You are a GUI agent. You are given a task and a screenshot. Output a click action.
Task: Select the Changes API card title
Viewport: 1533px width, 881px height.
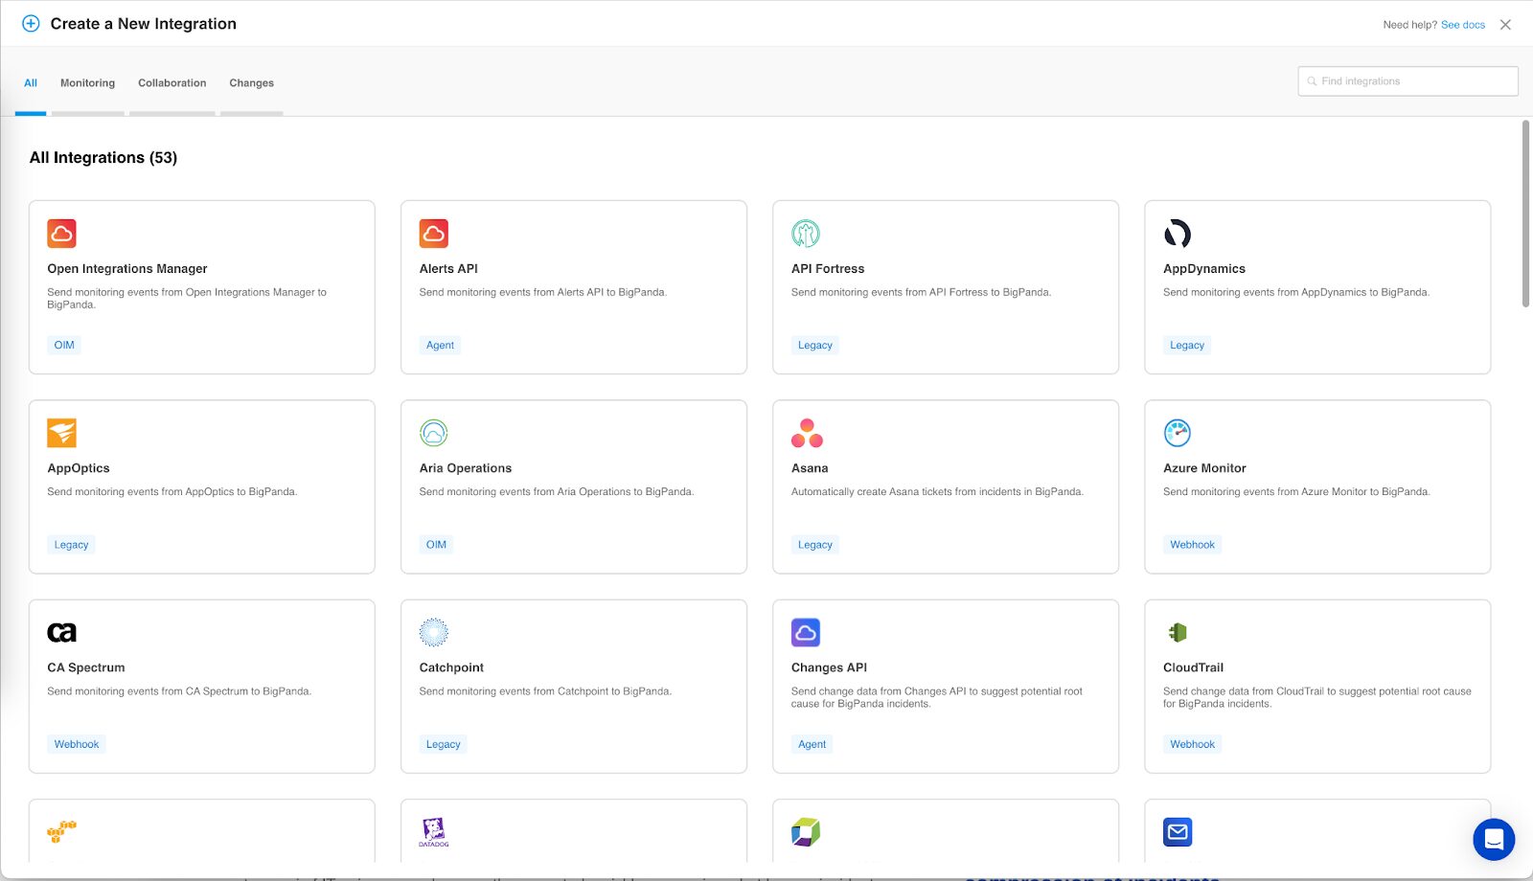click(829, 667)
